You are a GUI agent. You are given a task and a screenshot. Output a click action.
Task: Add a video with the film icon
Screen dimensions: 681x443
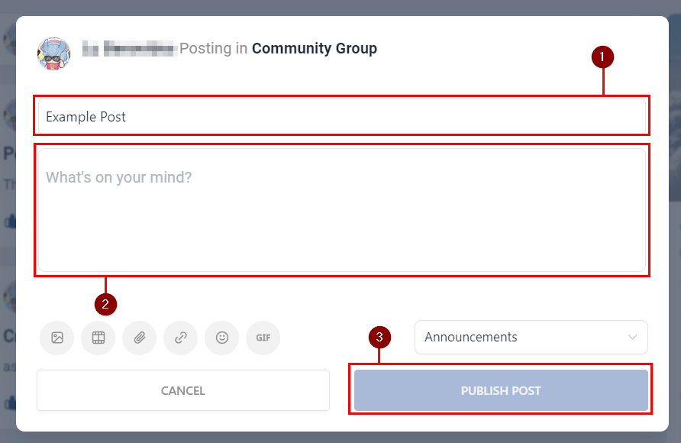pyautogui.click(x=98, y=338)
